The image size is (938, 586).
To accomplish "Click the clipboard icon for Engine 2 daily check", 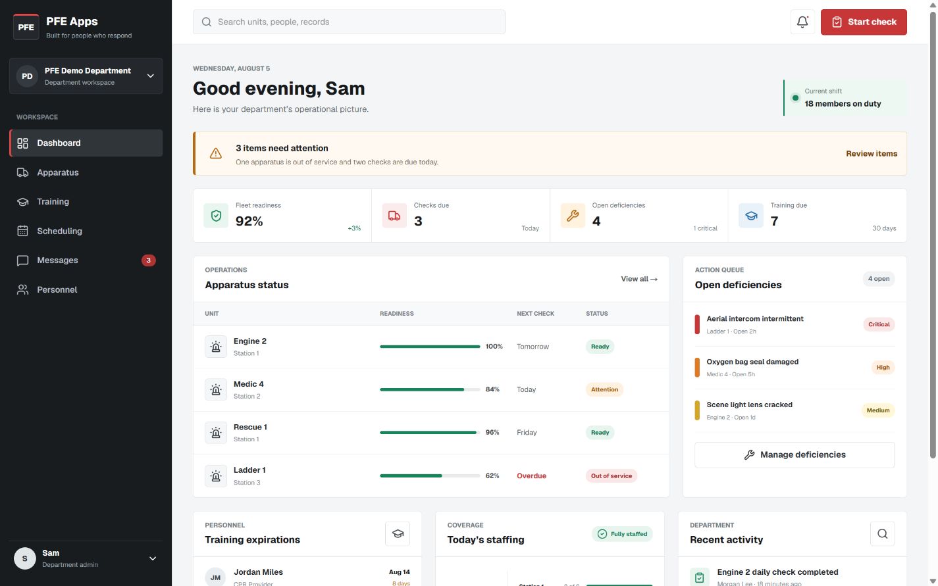I will 700,577.
